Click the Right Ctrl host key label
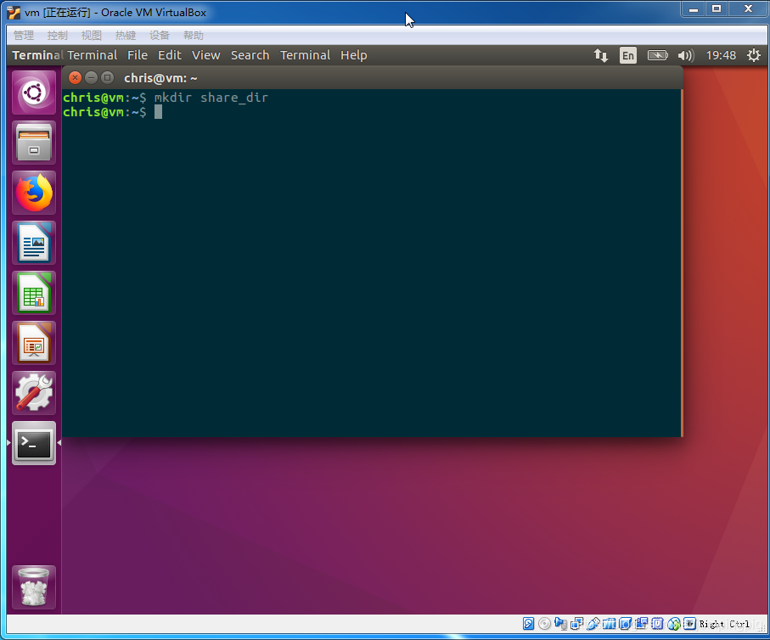Viewport: 770px width, 640px height. coord(725,624)
